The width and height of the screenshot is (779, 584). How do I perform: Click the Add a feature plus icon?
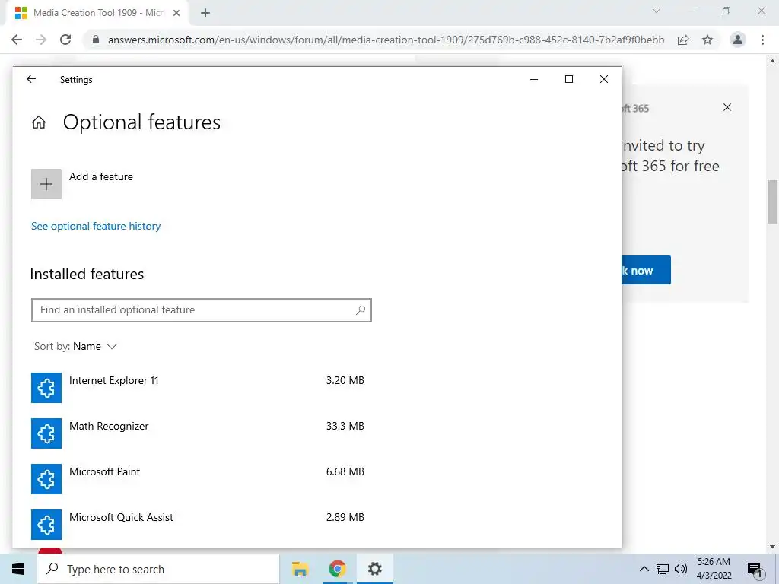click(46, 184)
